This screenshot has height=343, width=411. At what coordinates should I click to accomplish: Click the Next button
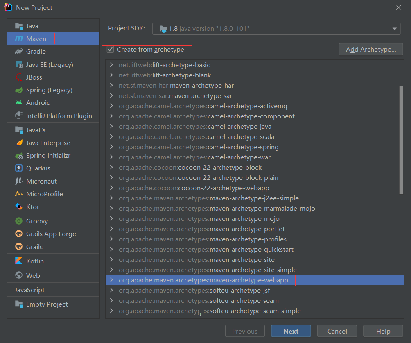[291, 331]
